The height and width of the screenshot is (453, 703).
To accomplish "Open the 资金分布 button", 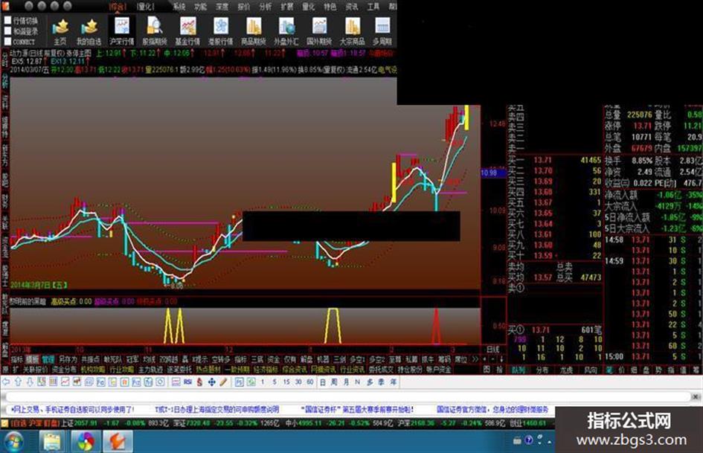I will tap(64, 370).
